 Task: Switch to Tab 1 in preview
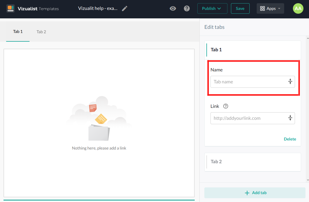tap(18, 31)
